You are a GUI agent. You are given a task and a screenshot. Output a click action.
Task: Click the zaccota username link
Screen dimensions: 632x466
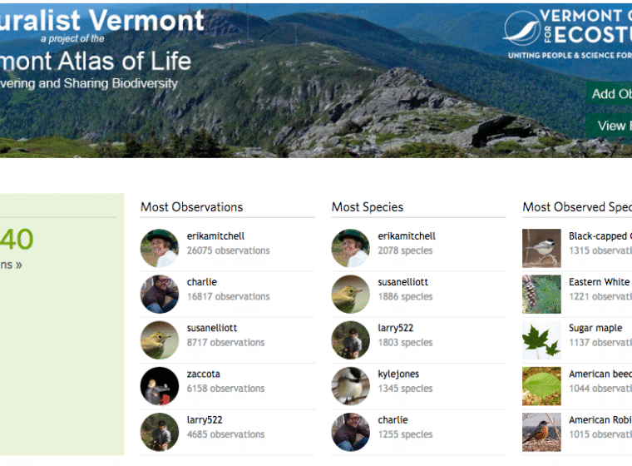pos(204,374)
